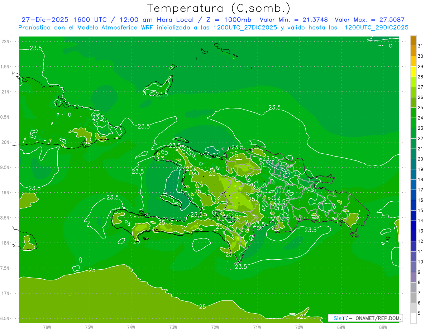
Task: Click the 18N latitude axis label
Action: pos(6,243)
